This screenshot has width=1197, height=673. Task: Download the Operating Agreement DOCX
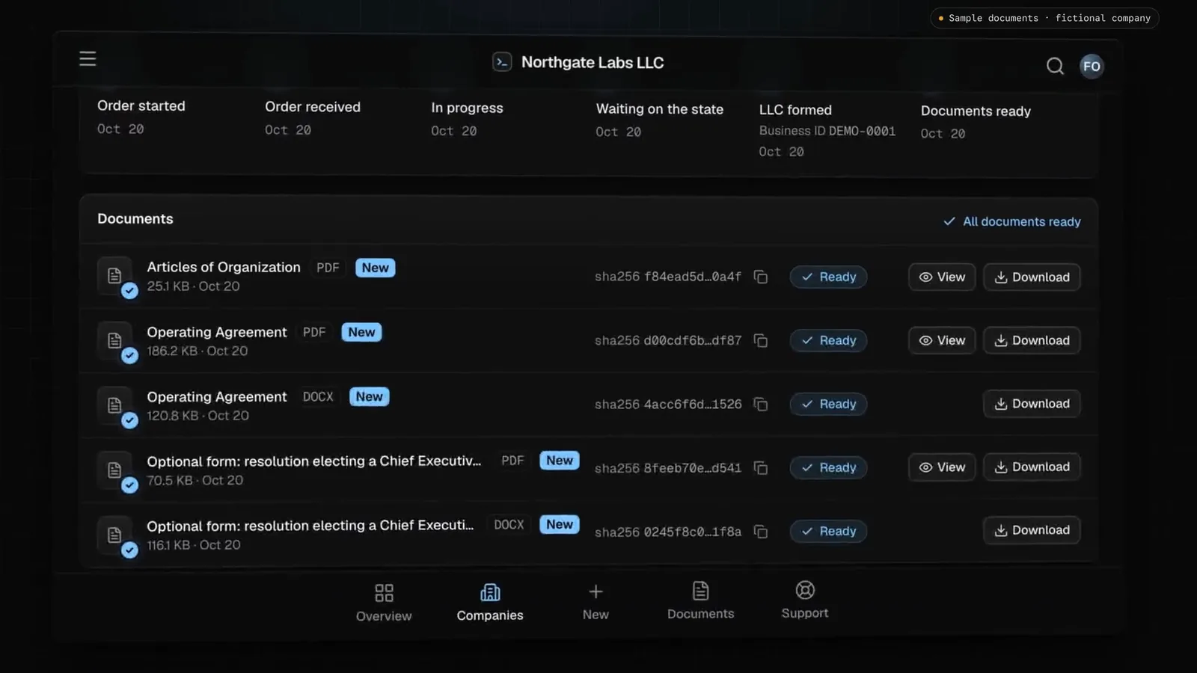[x=1032, y=404]
